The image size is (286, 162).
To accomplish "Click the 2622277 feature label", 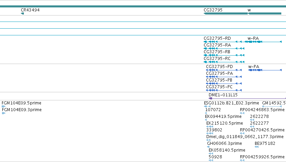I will 259,123.
